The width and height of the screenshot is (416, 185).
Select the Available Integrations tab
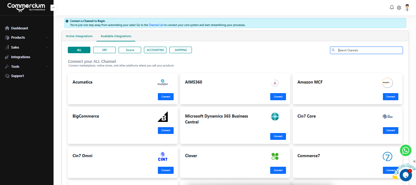(116, 36)
